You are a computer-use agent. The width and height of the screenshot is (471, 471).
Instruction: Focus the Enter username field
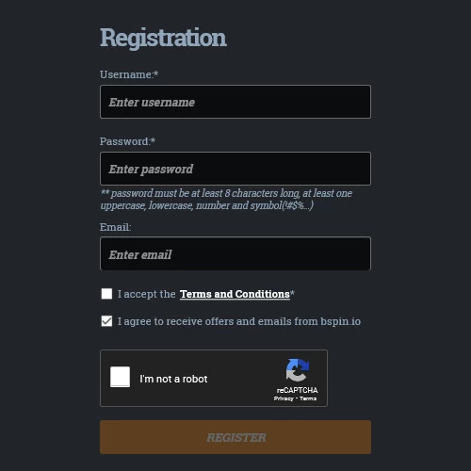(x=235, y=102)
